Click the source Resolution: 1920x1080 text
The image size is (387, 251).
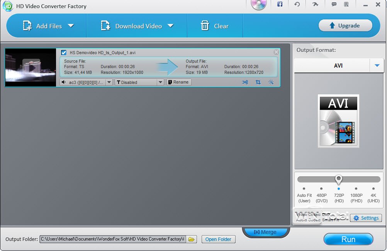(122, 72)
